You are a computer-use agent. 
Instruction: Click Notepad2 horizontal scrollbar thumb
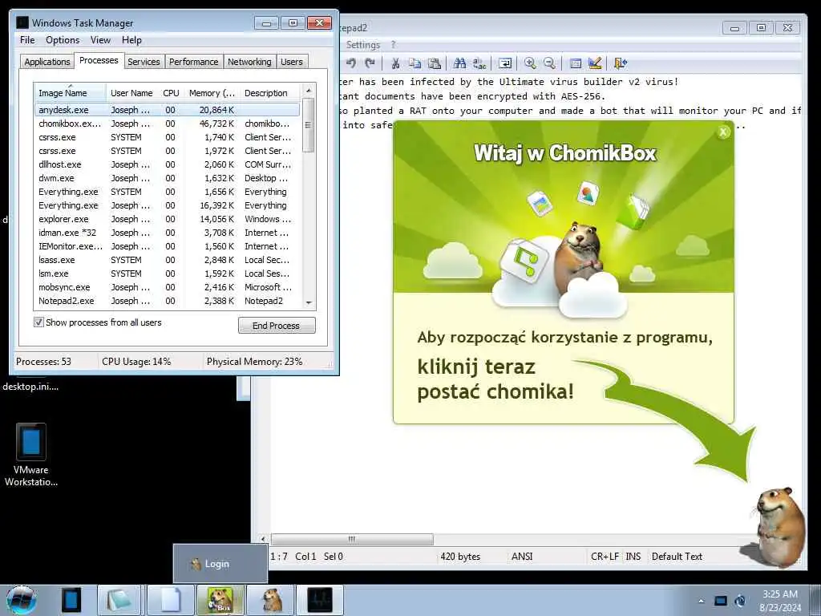pyautogui.click(x=352, y=539)
